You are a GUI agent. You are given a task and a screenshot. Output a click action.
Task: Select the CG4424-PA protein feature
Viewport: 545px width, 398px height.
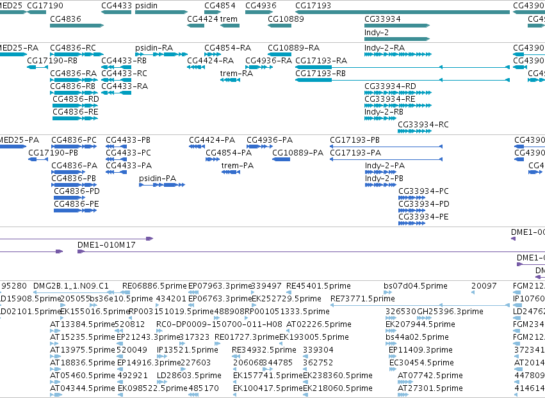pyautogui.click(x=197, y=147)
